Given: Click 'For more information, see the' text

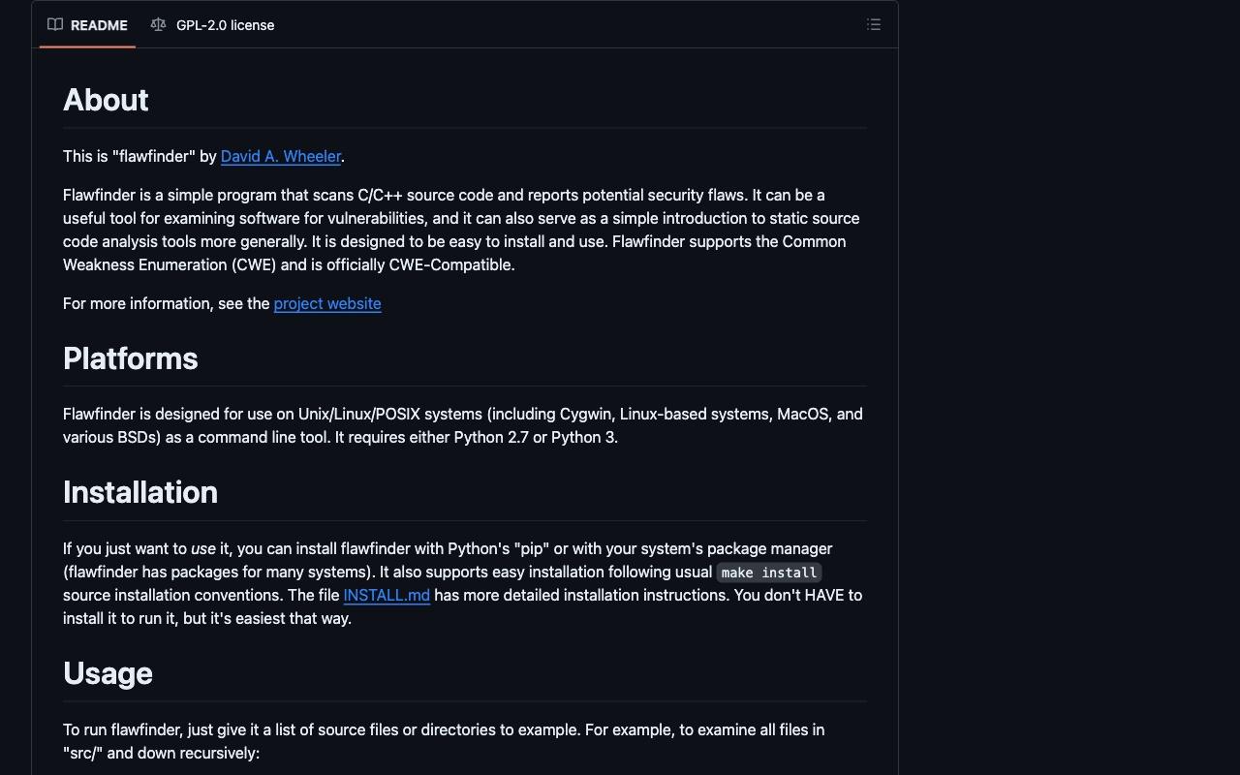Looking at the screenshot, I should pyautogui.click(x=167, y=303).
